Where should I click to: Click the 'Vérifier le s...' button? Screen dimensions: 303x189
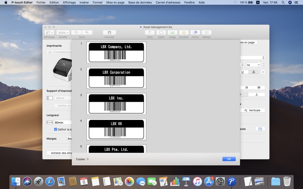[63, 106]
